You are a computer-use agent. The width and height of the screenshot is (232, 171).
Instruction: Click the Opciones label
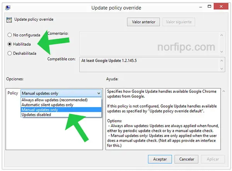pyautogui.click(x=15, y=79)
